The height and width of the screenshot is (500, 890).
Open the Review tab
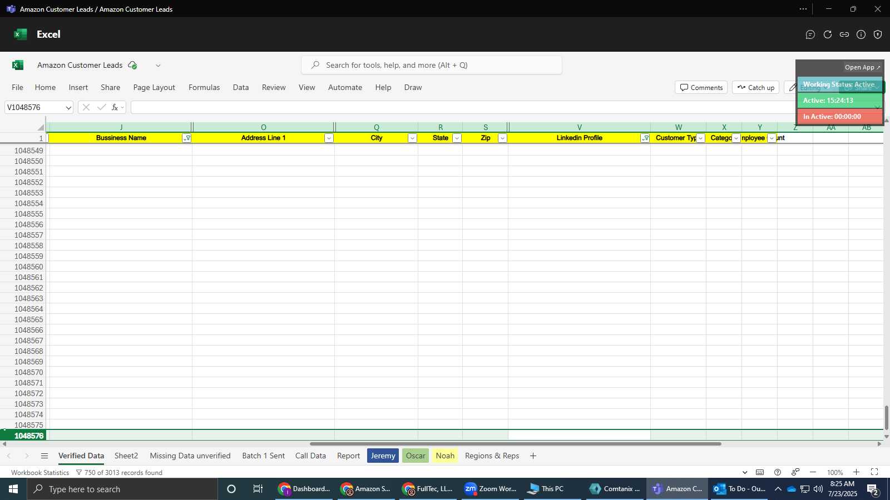coord(274,87)
